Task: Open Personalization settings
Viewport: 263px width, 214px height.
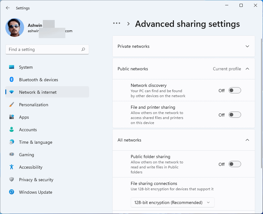Action: click(47, 105)
